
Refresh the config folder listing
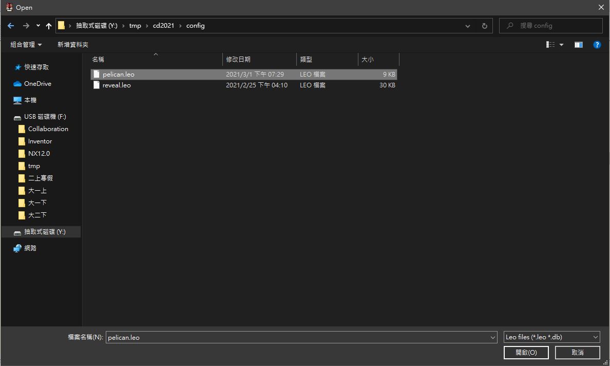[484, 26]
